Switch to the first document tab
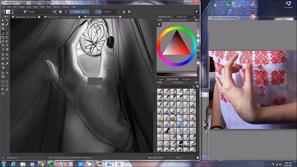297x167 pixels. click(x=26, y=17)
